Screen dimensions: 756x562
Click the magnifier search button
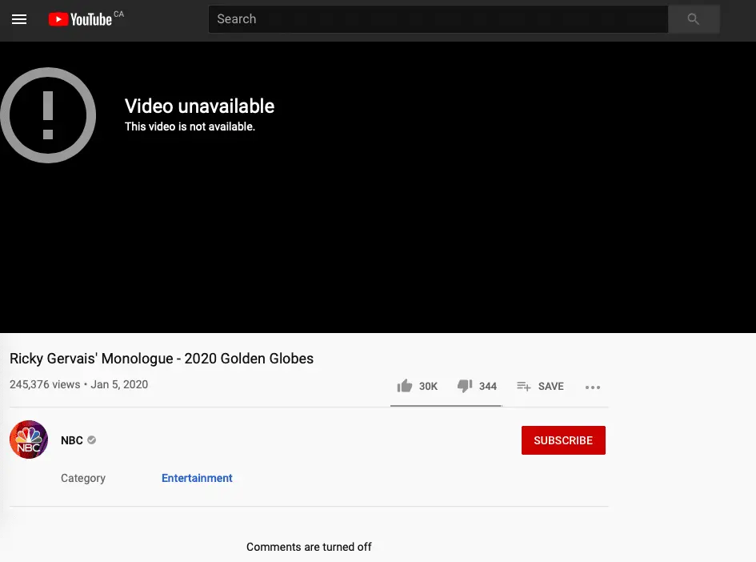click(693, 19)
